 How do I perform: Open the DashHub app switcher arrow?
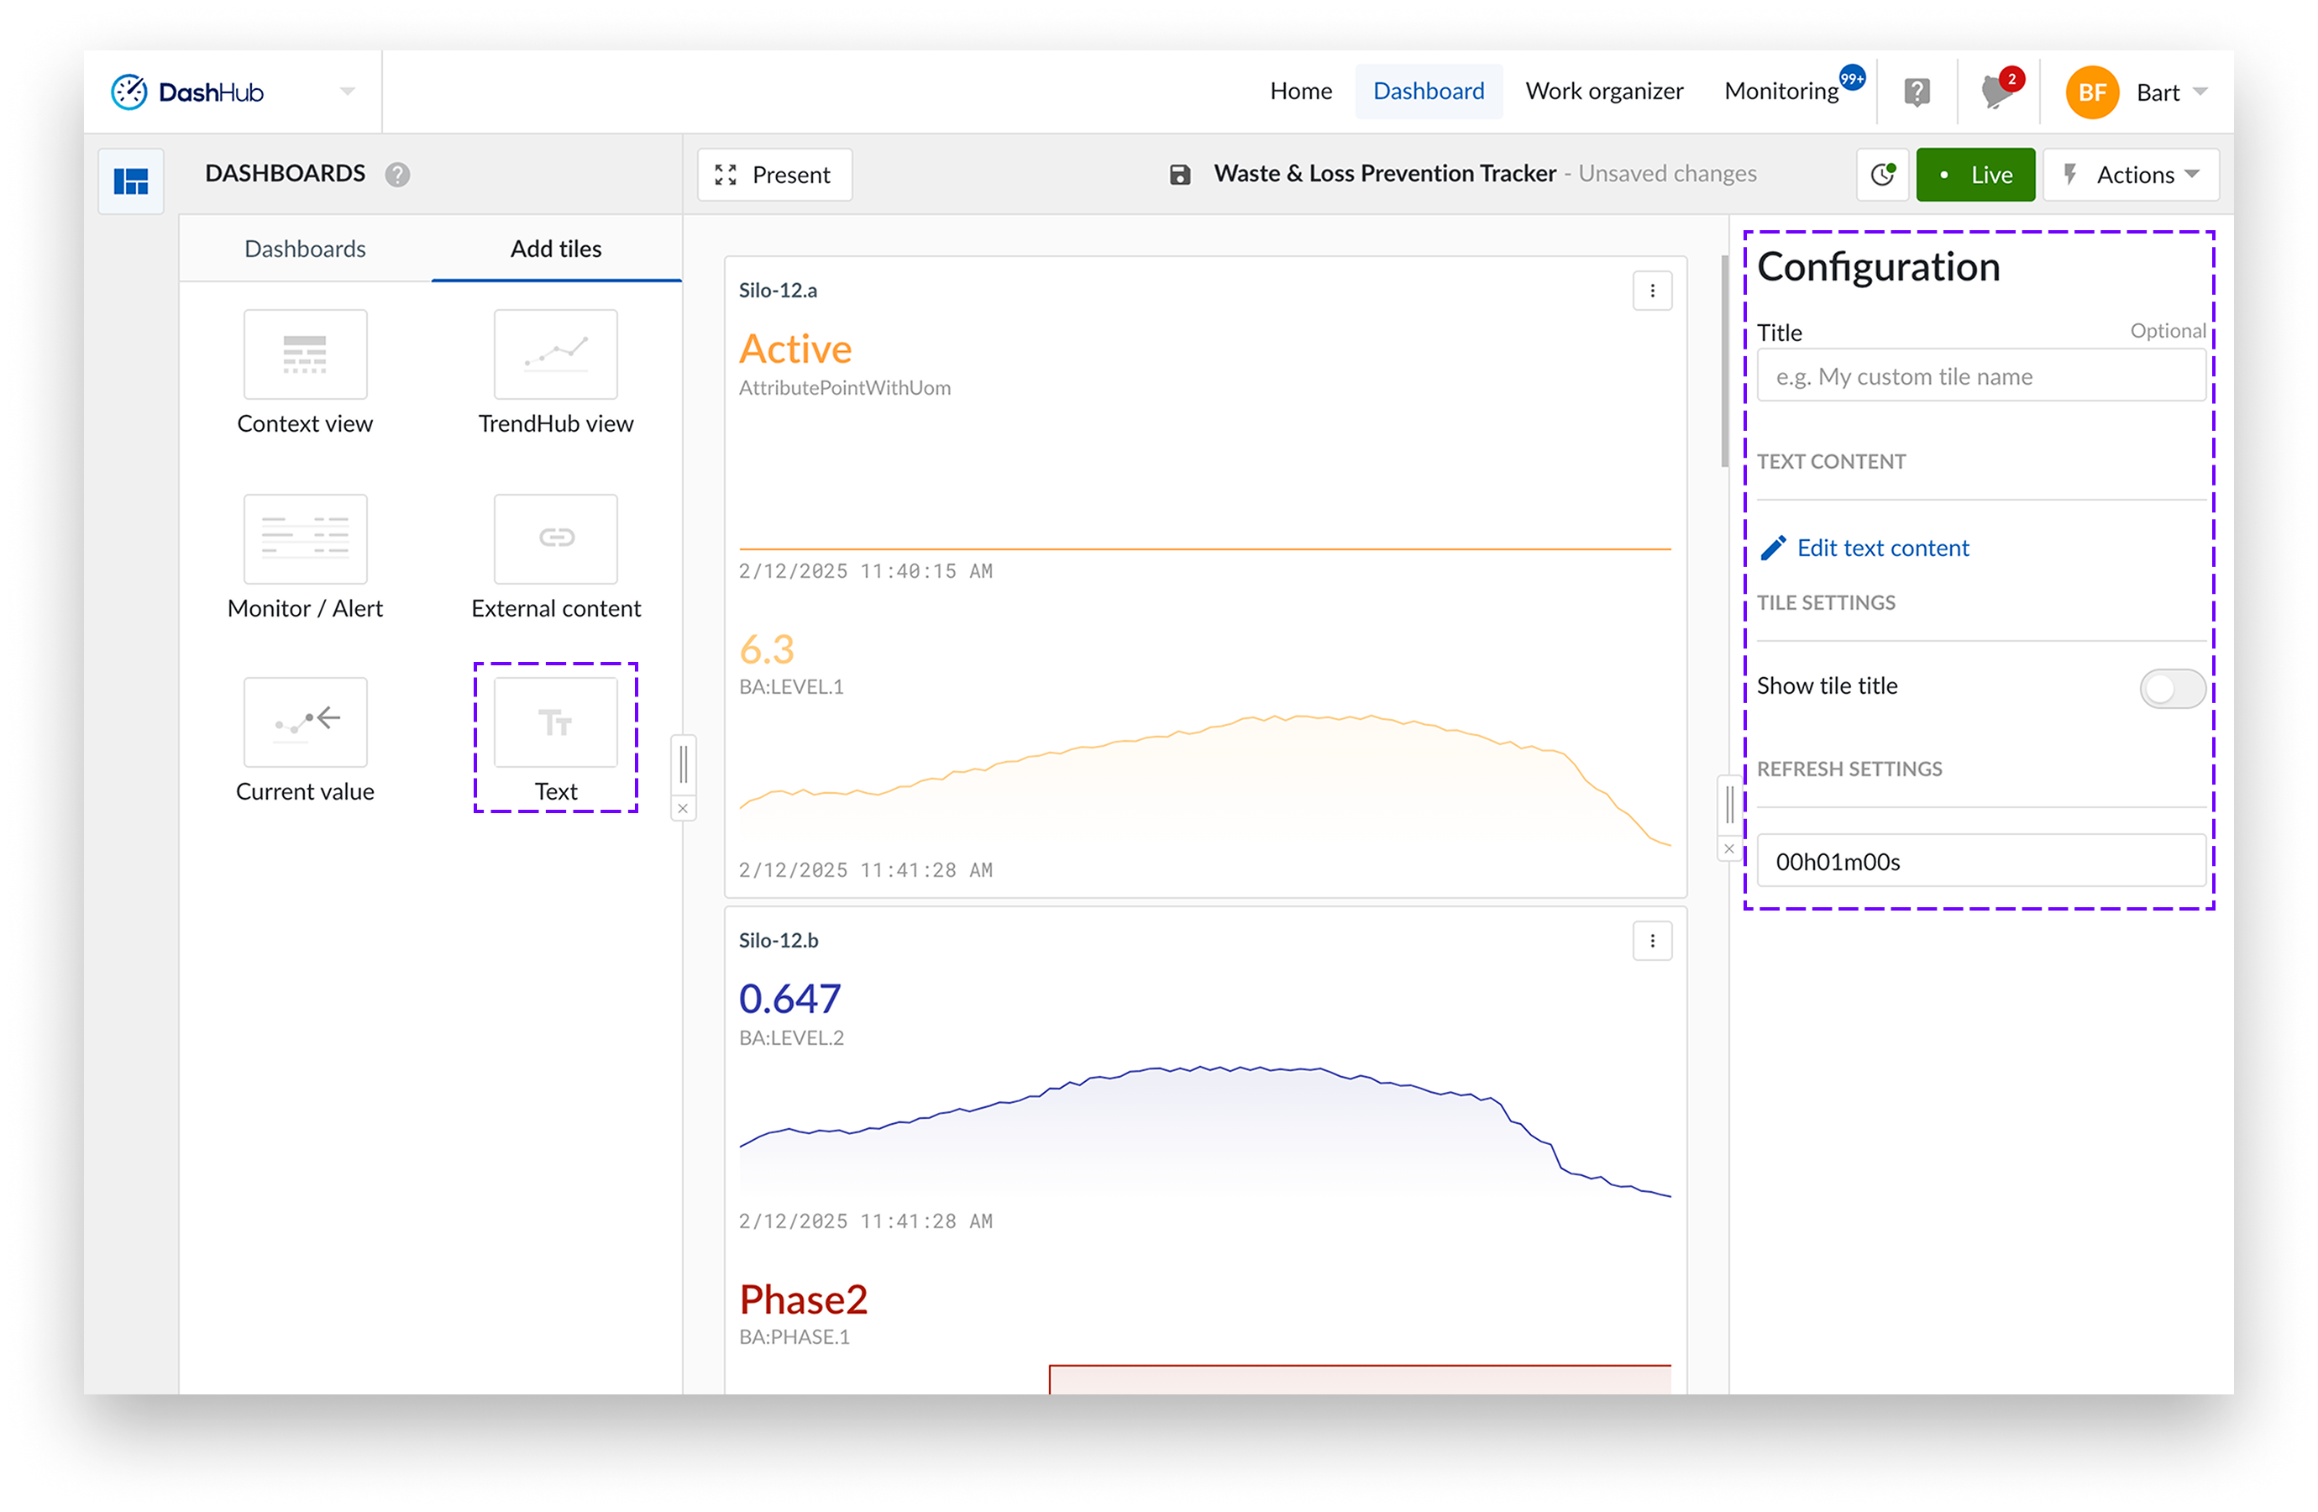coord(348,92)
